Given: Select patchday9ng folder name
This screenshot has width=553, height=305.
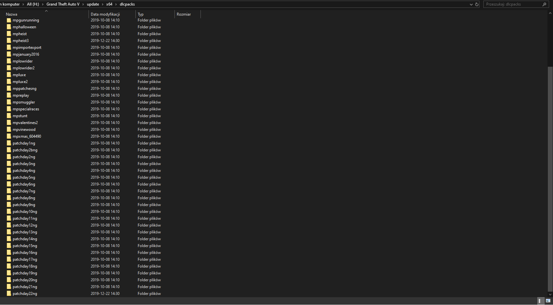Looking at the screenshot, I should pyautogui.click(x=24, y=205).
